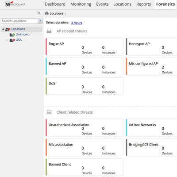This screenshot has height=177, width=177.
Task: Collapse the left sidebar panel
Action: pos(39,13)
